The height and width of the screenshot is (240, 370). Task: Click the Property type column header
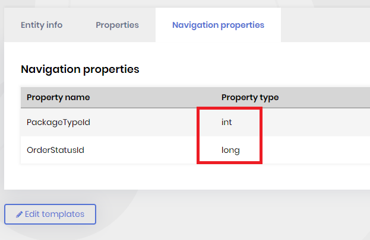(250, 97)
